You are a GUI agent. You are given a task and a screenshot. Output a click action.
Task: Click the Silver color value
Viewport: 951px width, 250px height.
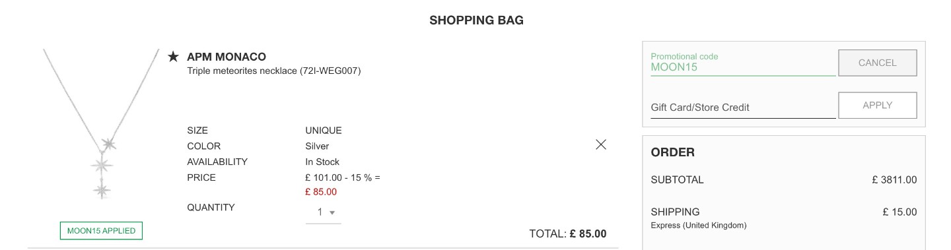point(317,146)
